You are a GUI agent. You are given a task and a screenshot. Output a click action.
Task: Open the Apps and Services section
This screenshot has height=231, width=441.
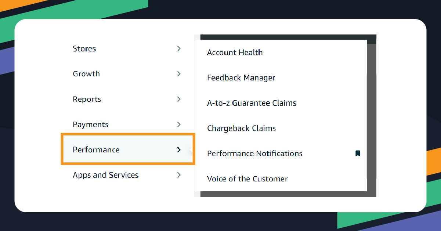coord(105,175)
